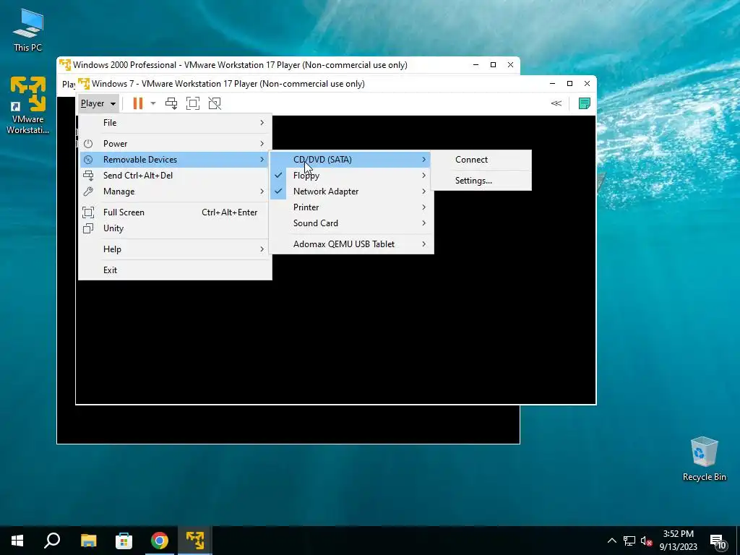This screenshot has width=740, height=555.
Task: Open the Windows Start menu
Action: click(17, 541)
